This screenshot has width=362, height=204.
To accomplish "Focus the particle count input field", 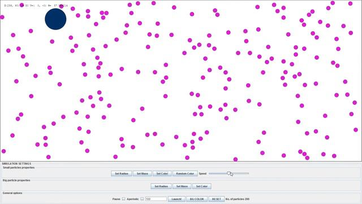I will (156, 199).
